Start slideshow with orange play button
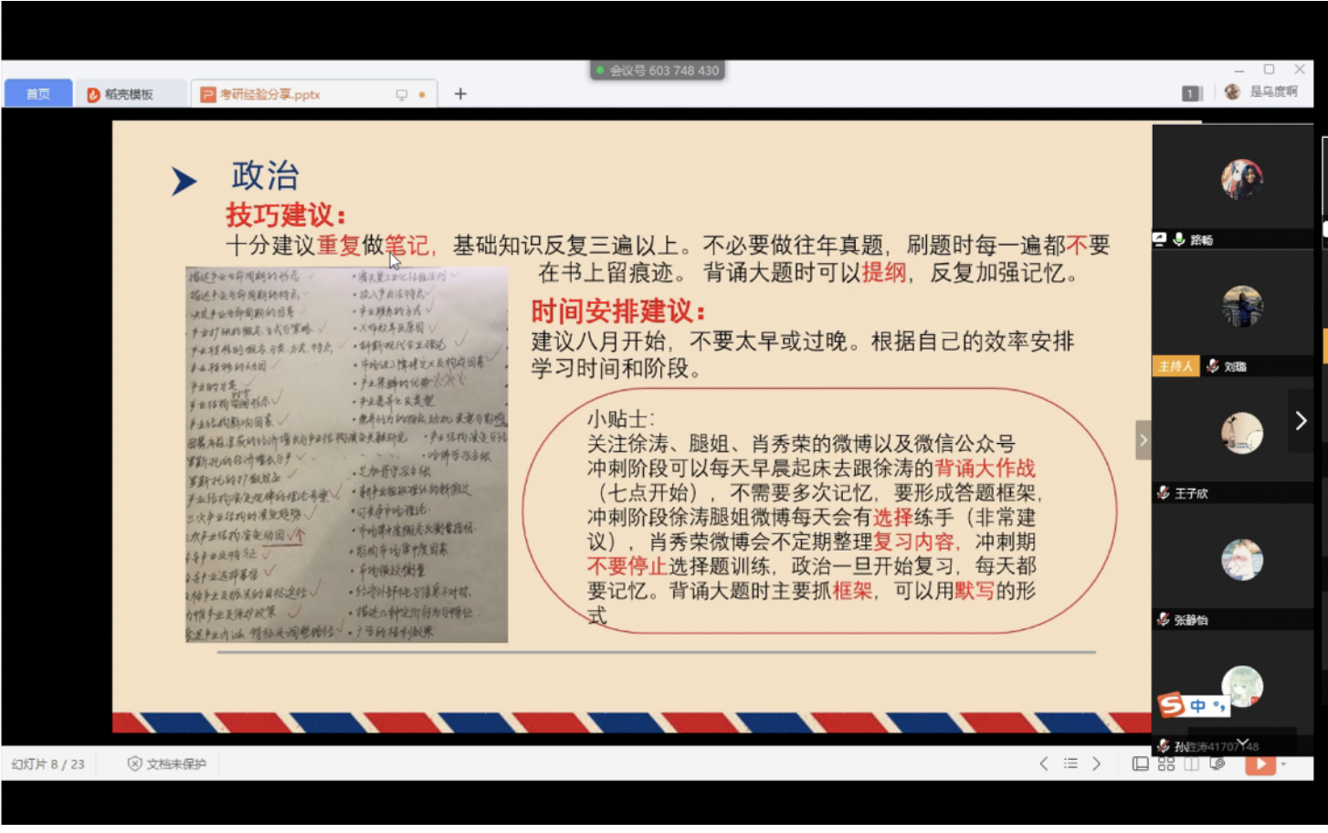Image resolution: width=1328 pixels, height=833 pixels. pos(1259,764)
